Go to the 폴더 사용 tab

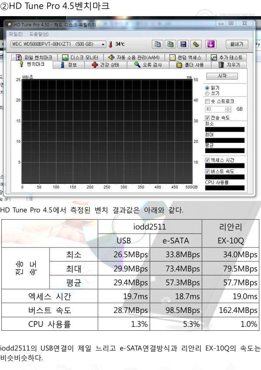pos(190,65)
